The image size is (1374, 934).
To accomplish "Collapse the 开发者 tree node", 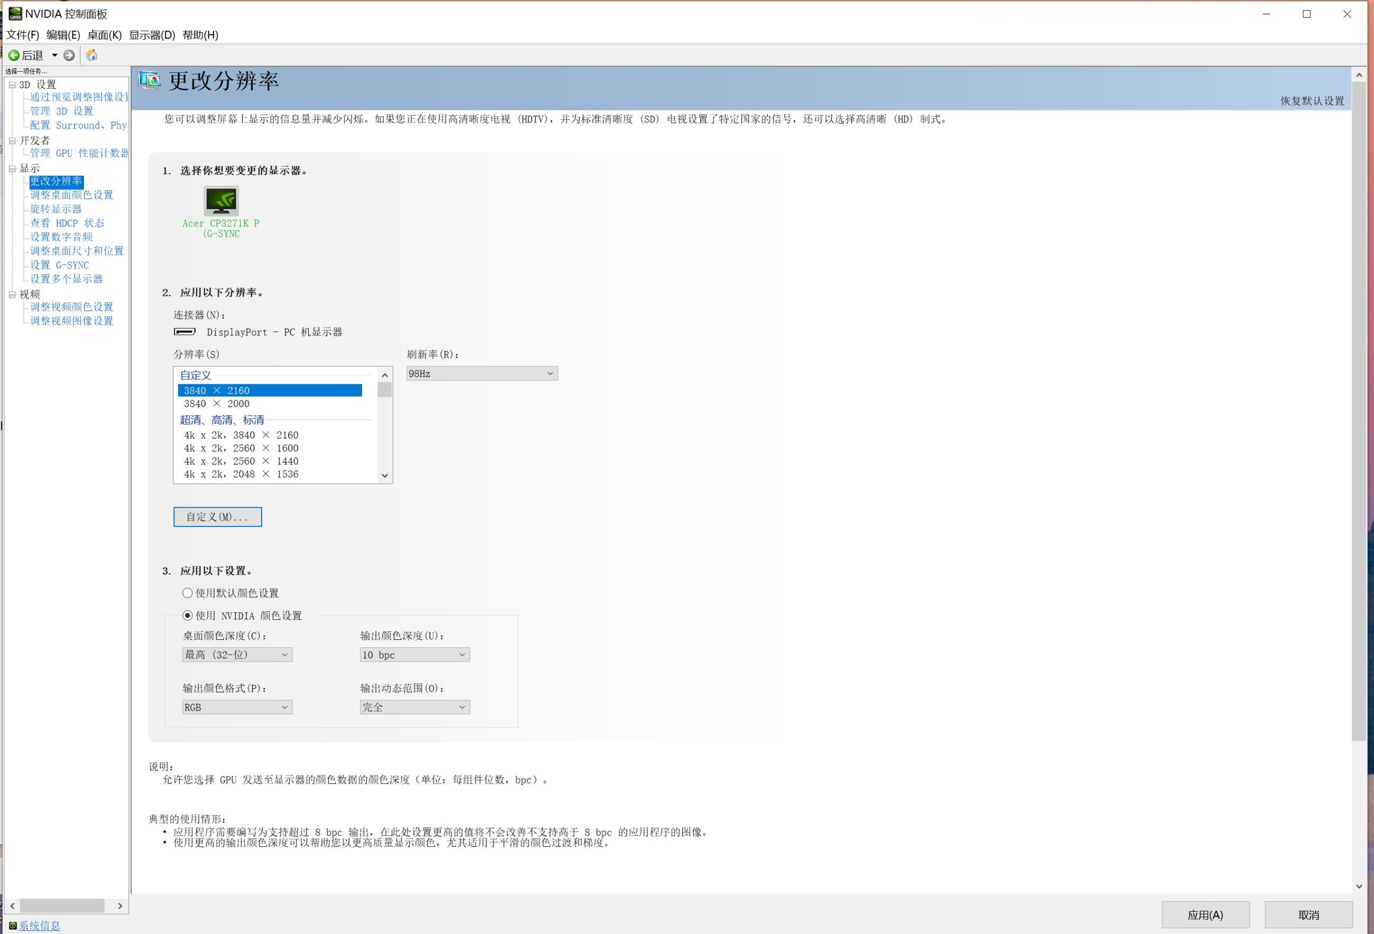I will click(12, 140).
